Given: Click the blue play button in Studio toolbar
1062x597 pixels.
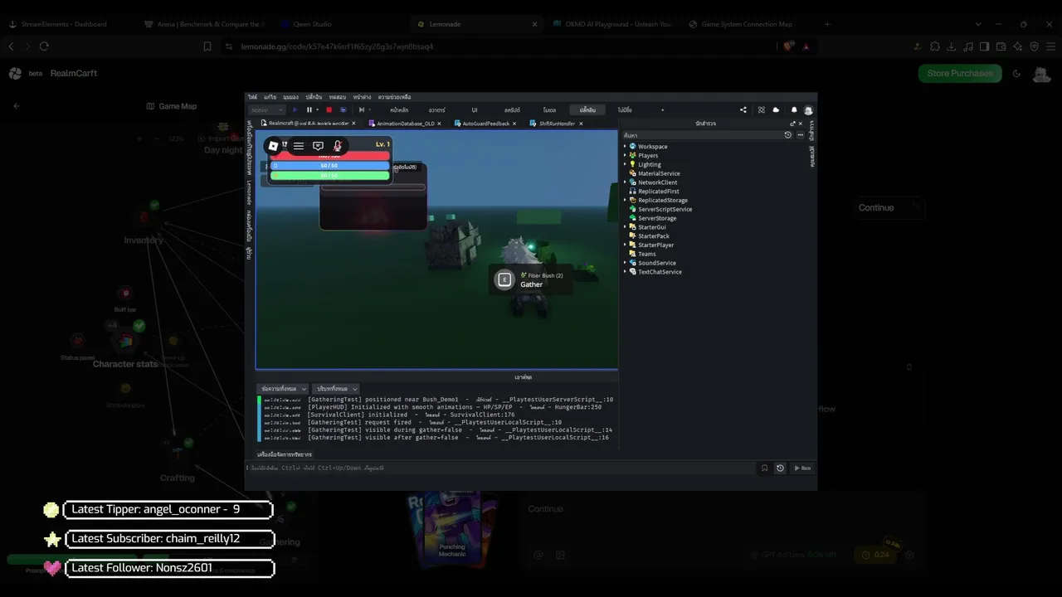Looking at the screenshot, I should (295, 109).
